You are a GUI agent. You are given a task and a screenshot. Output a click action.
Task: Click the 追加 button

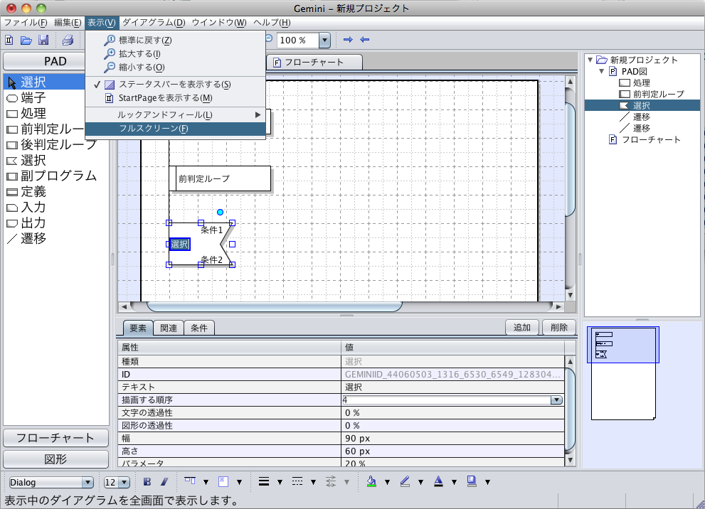pyautogui.click(x=522, y=328)
